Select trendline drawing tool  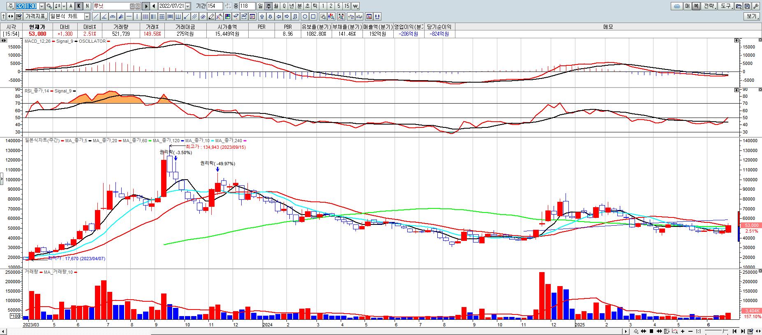(96, 16)
